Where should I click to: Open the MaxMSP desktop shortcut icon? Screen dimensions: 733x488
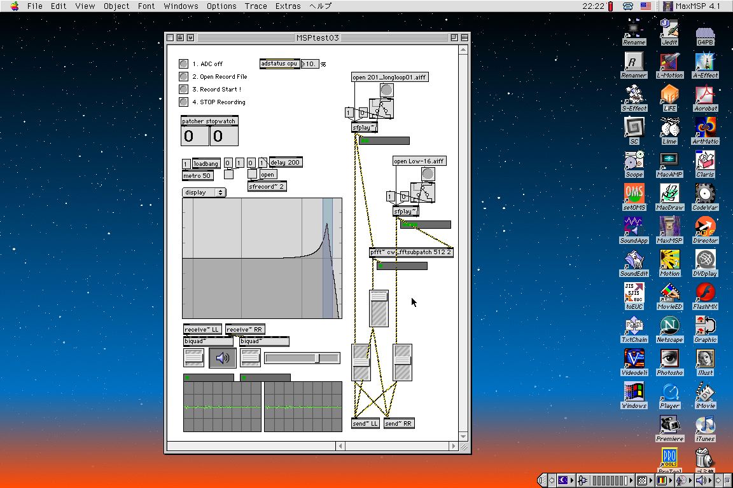pyautogui.click(x=669, y=227)
